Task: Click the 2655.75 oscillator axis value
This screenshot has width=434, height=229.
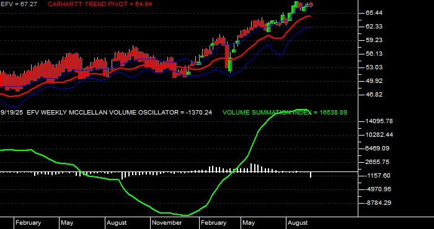Action: 378,162
